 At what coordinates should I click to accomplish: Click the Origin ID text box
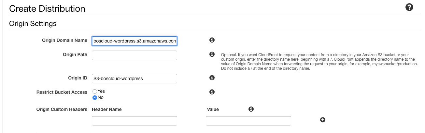coord(135,79)
